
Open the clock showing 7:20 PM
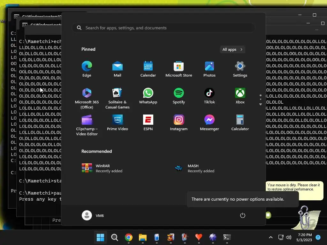(304, 237)
